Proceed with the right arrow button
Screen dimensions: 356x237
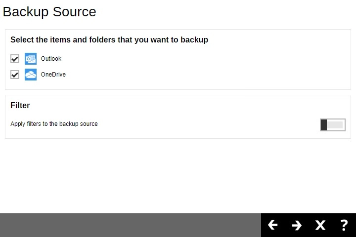pyautogui.click(x=297, y=225)
